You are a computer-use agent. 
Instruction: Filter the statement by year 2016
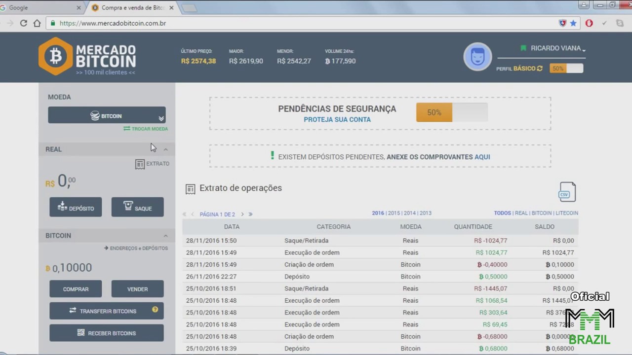coord(378,213)
